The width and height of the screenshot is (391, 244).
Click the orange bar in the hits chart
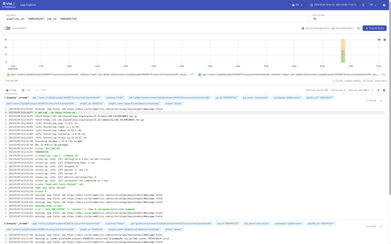point(343,44)
